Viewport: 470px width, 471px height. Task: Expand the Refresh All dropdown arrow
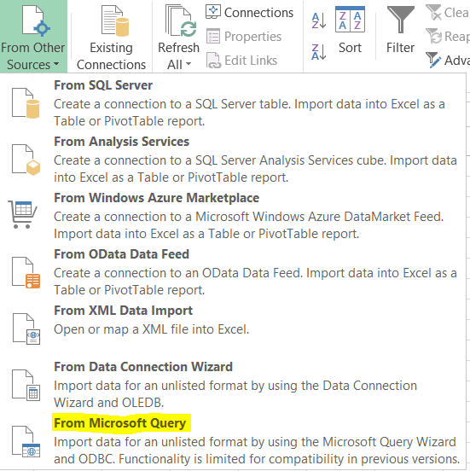point(189,64)
